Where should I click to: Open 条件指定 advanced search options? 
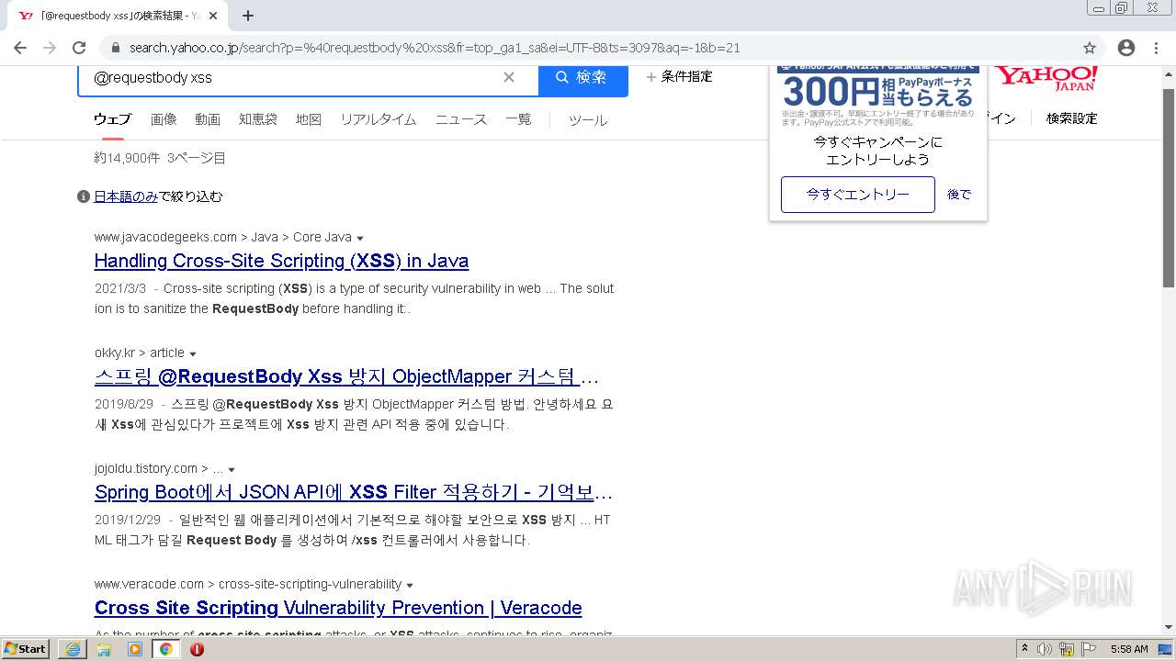pyautogui.click(x=679, y=77)
